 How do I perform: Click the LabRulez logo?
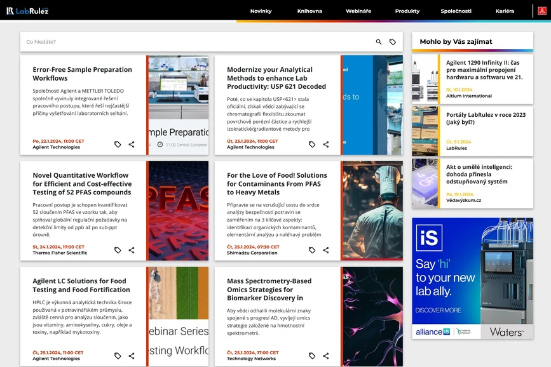[x=27, y=11]
